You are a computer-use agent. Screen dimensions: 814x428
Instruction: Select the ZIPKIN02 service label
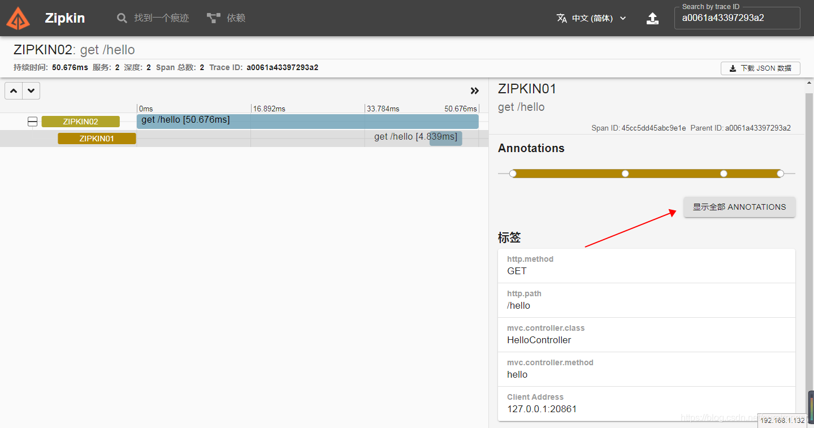81,122
